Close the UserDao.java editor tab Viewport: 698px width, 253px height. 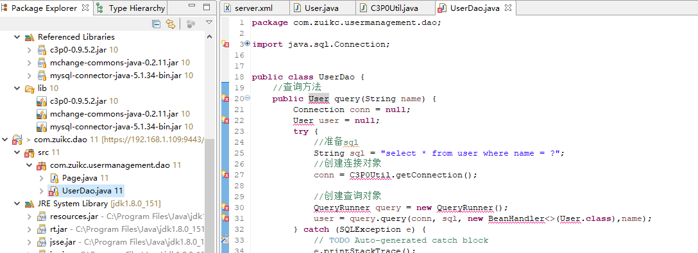point(508,8)
